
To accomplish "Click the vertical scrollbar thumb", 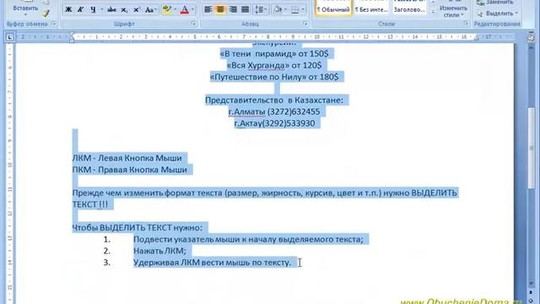I will 531,148.
